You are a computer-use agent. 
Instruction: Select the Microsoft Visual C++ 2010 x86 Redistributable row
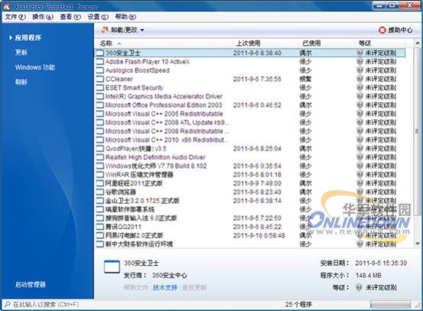point(250,140)
